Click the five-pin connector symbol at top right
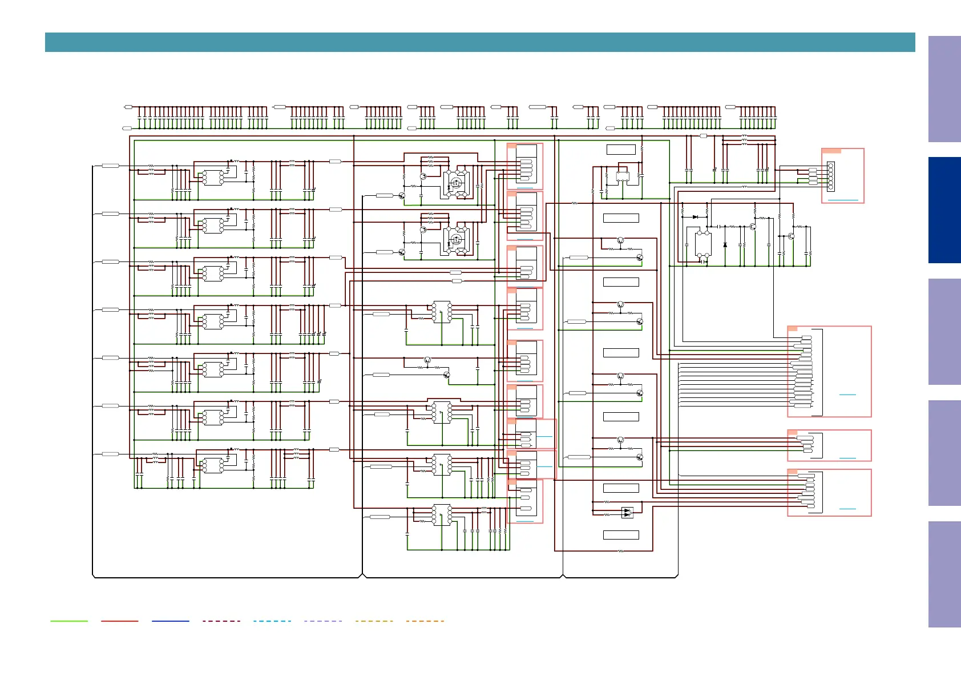Viewport: 961px width, 680px height. pyautogui.click(x=830, y=176)
